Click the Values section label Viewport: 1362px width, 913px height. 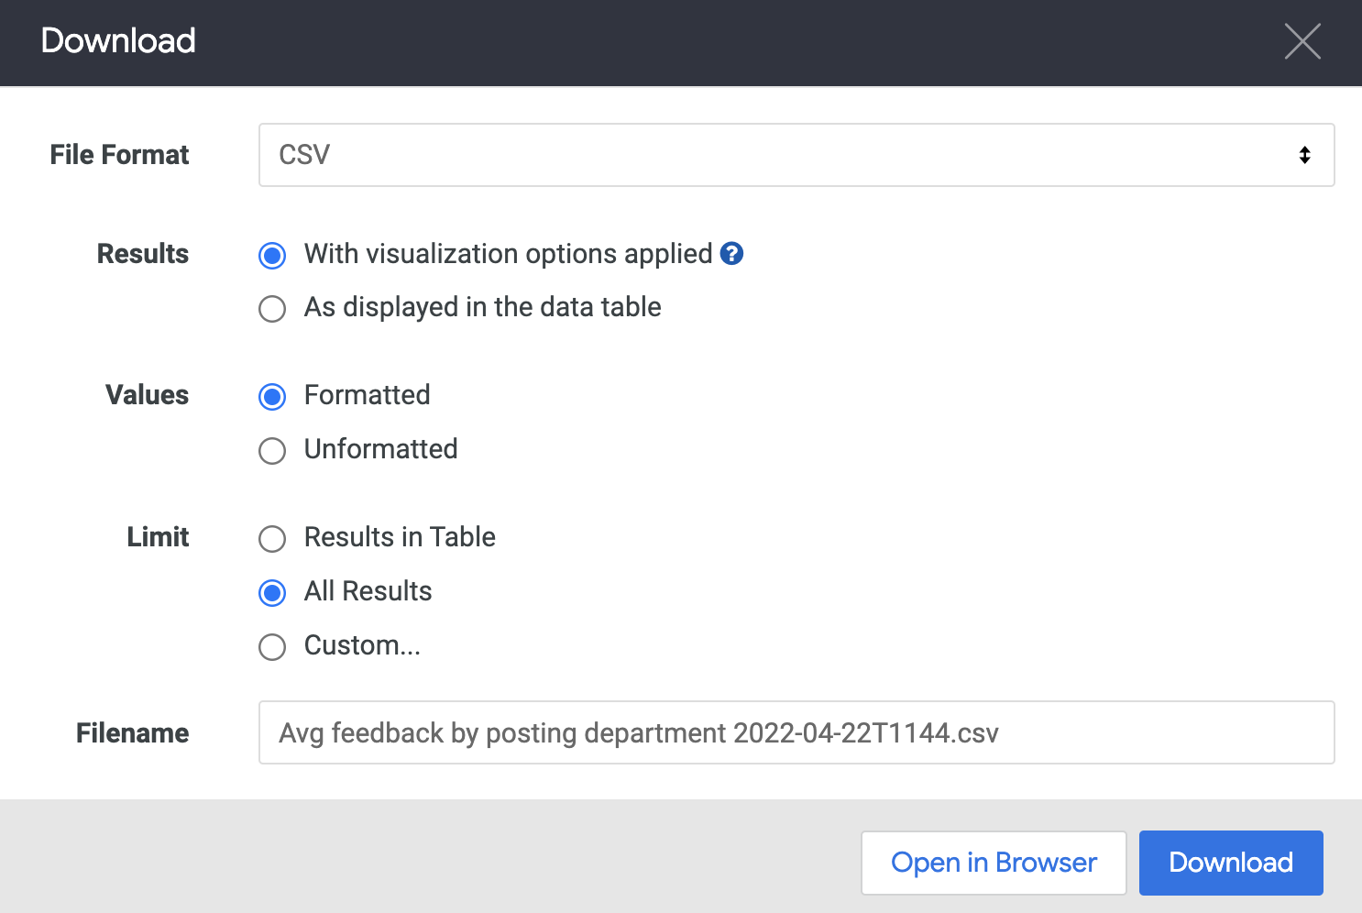[147, 395]
